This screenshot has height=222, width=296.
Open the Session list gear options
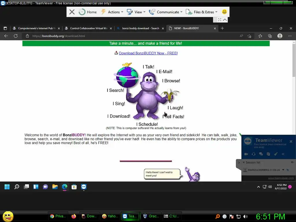point(292,162)
